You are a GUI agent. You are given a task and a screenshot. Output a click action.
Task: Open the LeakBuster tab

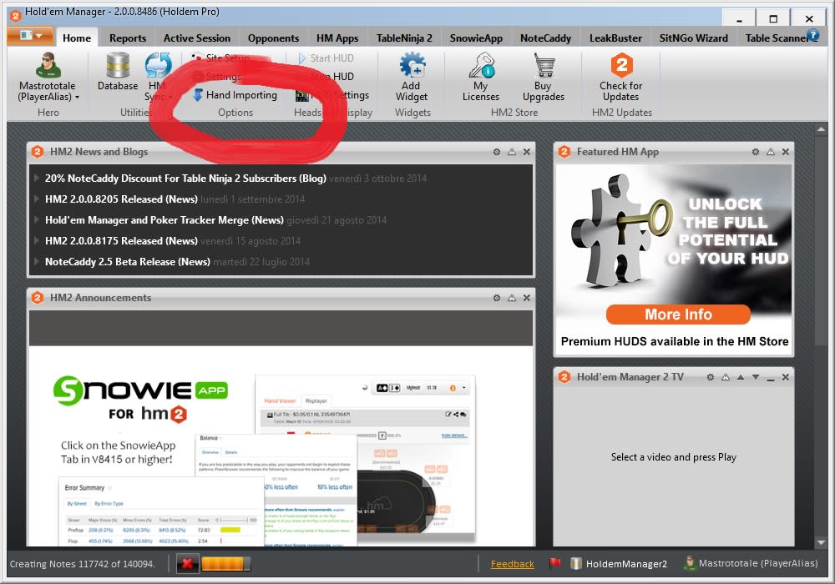point(615,38)
